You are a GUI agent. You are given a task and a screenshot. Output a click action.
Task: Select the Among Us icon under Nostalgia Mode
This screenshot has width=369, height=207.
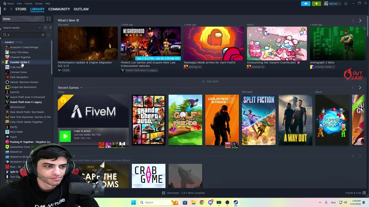click(x=186, y=67)
